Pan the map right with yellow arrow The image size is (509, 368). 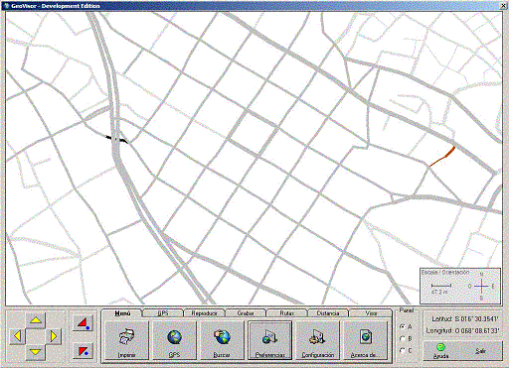pos(54,336)
